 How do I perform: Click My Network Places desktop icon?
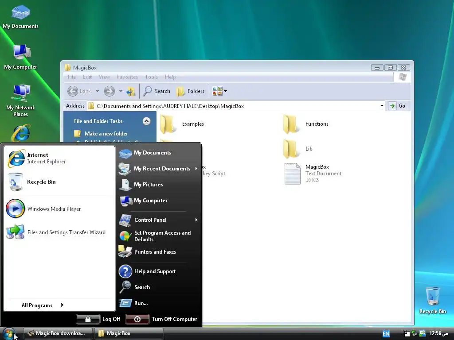click(x=20, y=100)
